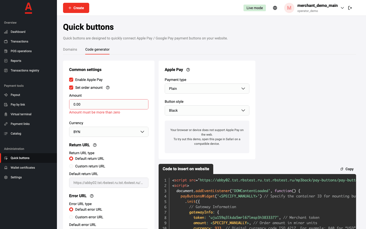Open Payout in the sidebar
Viewport: 366px width, 229px height.
pos(28,95)
